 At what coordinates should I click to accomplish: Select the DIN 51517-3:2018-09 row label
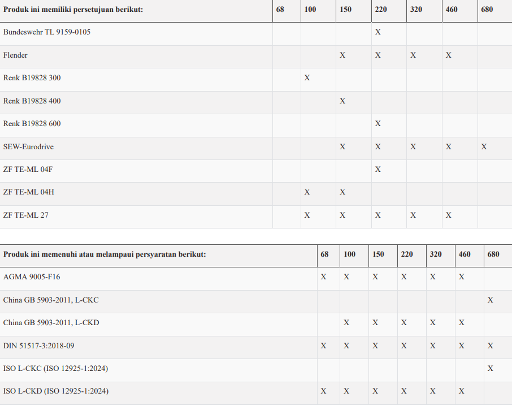[38, 345]
